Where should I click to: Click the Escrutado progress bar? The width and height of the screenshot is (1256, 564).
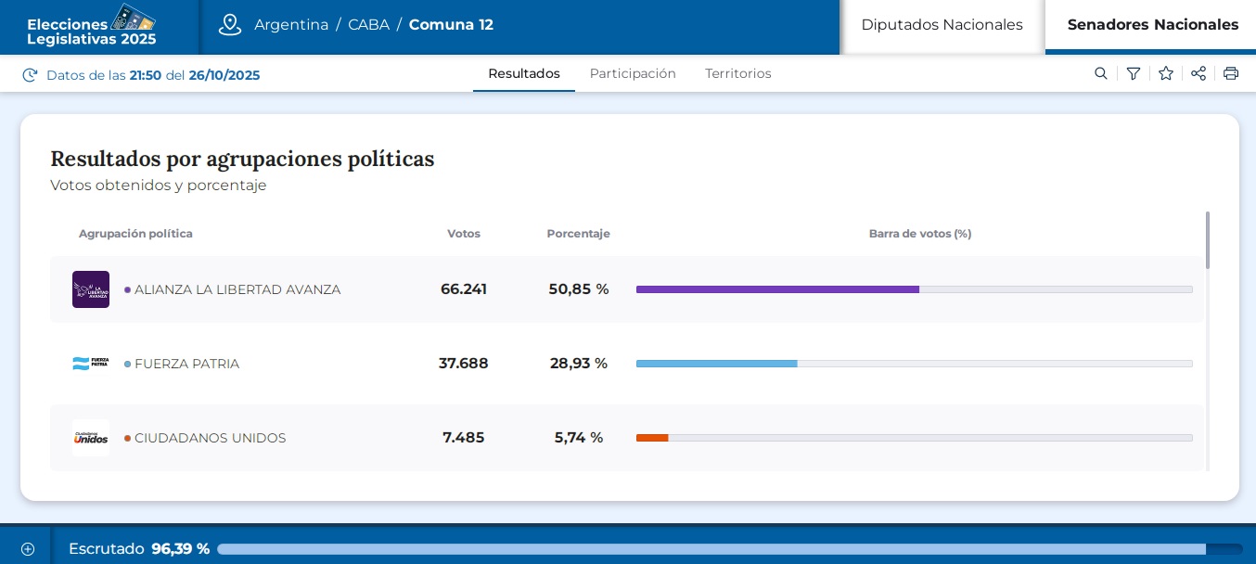click(x=729, y=549)
